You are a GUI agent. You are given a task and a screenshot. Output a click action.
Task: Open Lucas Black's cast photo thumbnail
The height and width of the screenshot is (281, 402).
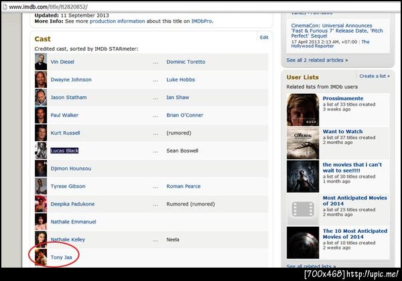pos(41,151)
